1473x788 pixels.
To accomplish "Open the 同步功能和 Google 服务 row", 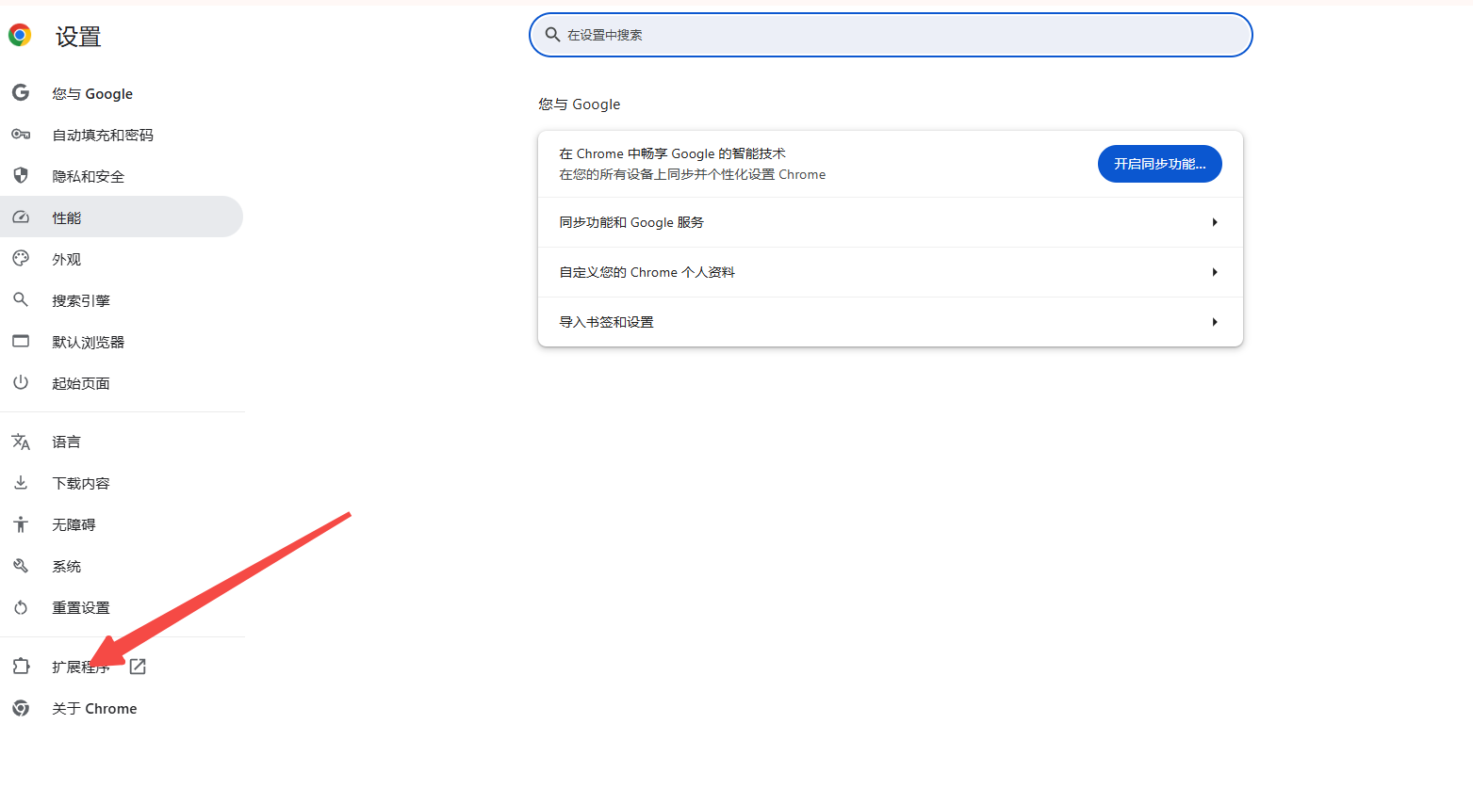I will [891, 222].
